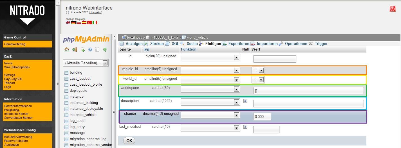The height and width of the screenshot is (148, 401).
Task: Open function dropdown for world_id row
Action: [x=210, y=80]
